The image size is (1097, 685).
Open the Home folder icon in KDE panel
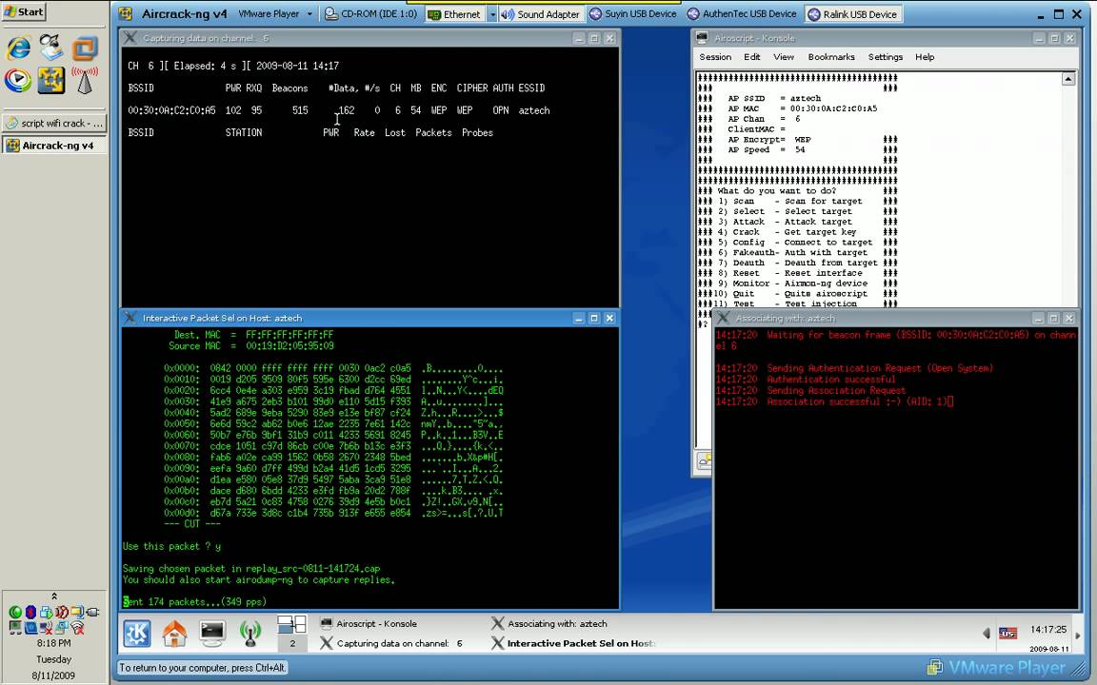[174, 634]
